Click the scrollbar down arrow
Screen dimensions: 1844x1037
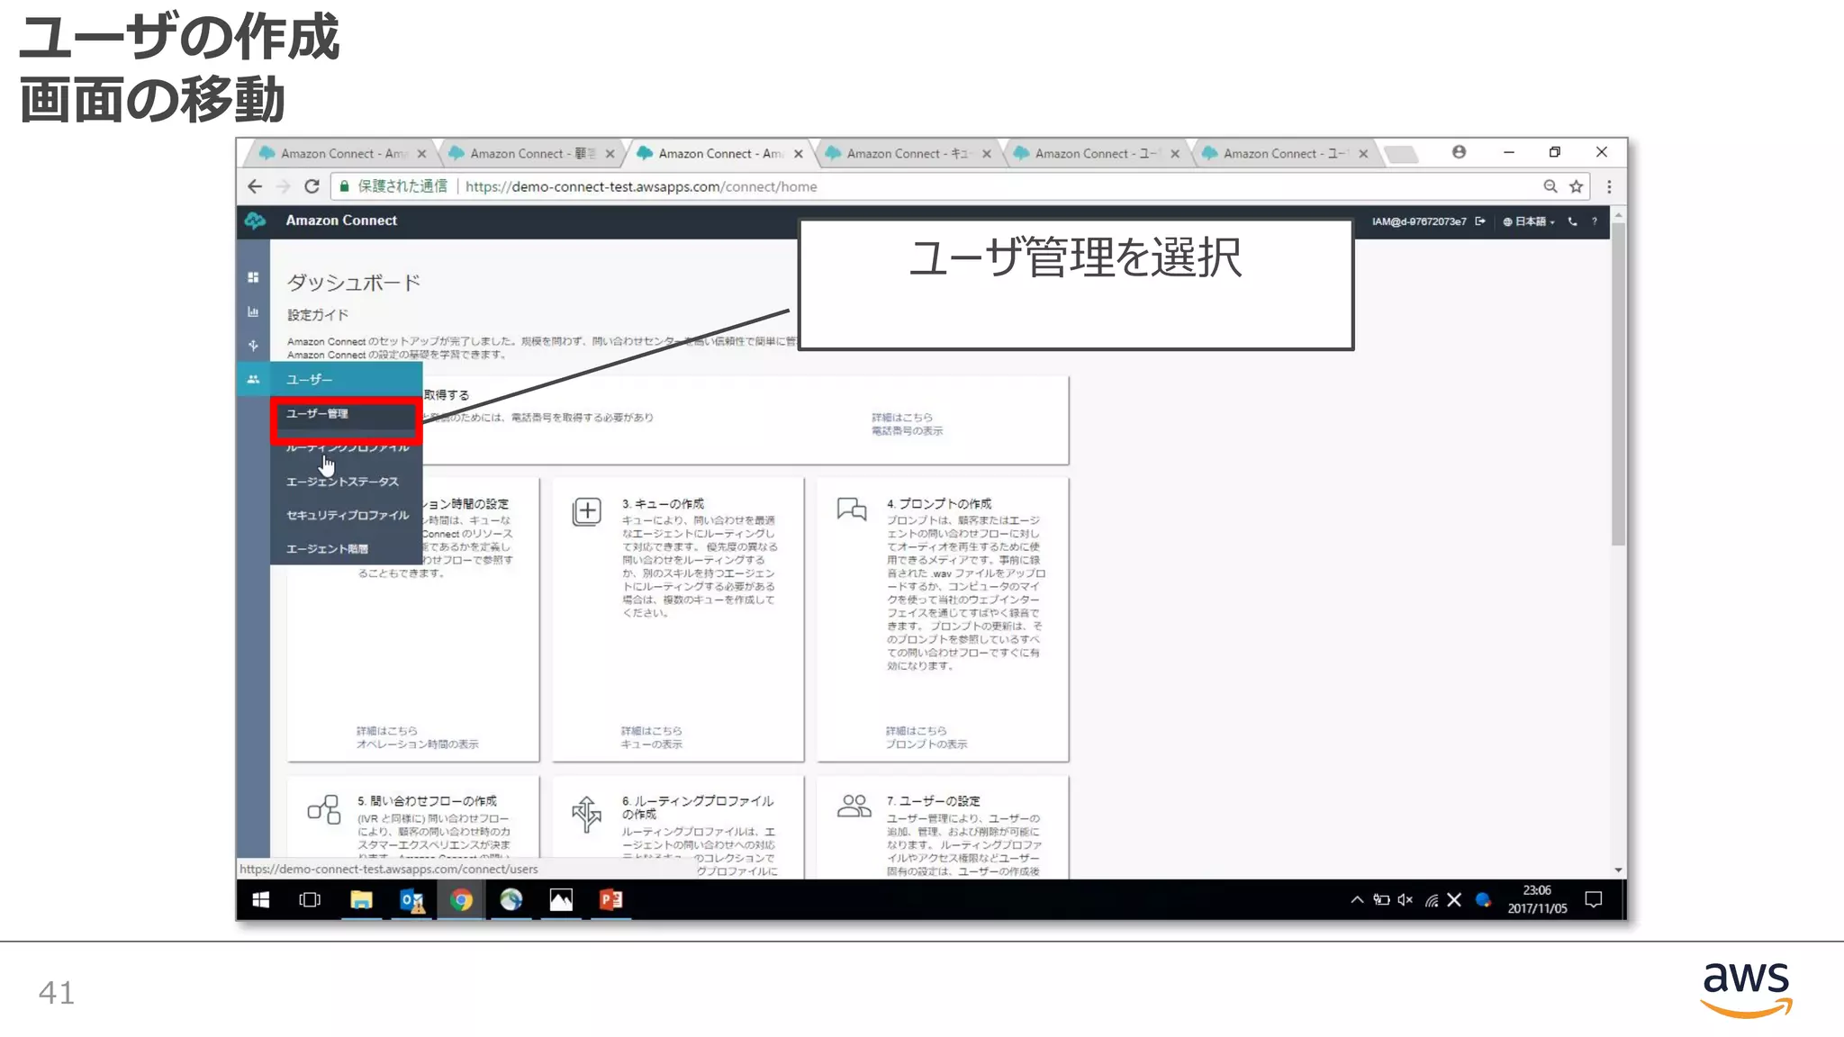[x=1618, y=870]
